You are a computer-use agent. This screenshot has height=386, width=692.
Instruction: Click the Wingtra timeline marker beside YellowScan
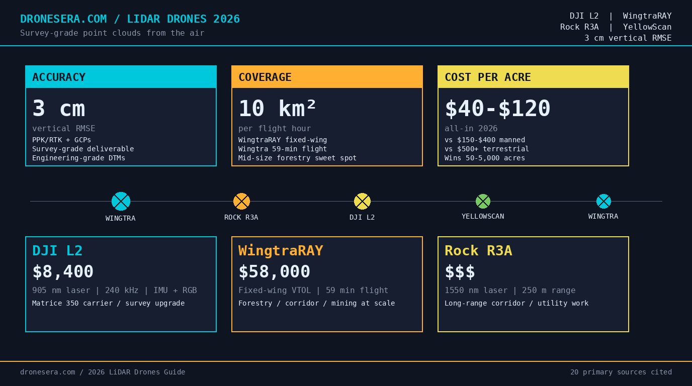pos(603,201)
